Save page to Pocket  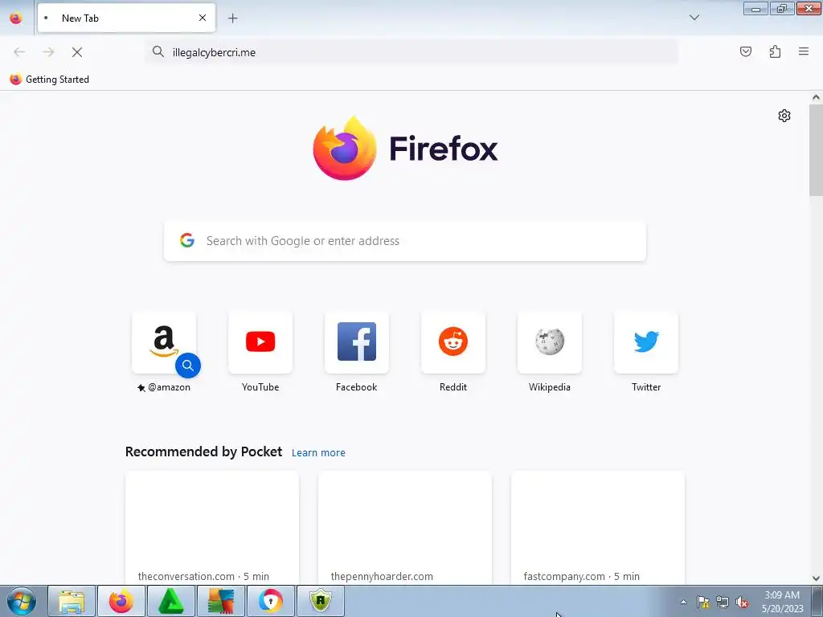745,51
